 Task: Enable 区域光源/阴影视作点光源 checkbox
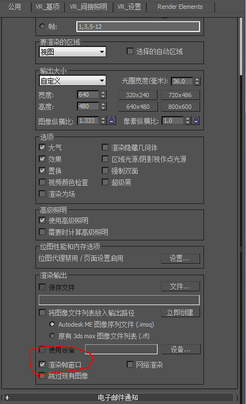click(x=105, y=159)
